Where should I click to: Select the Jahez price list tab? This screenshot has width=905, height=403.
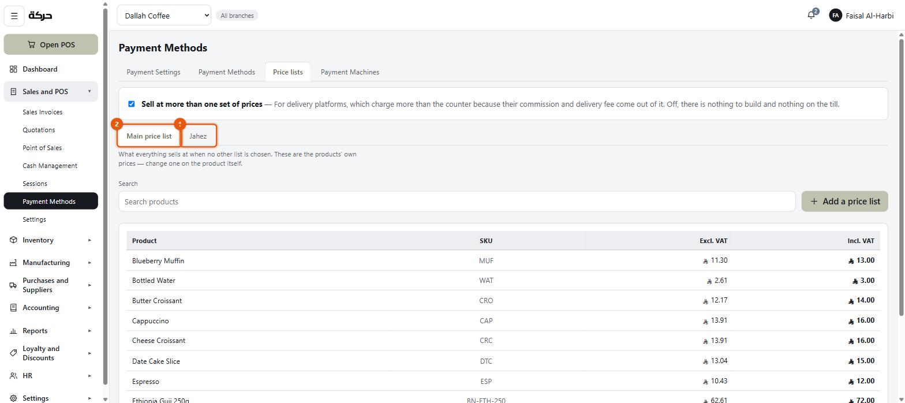pos(198,136)
